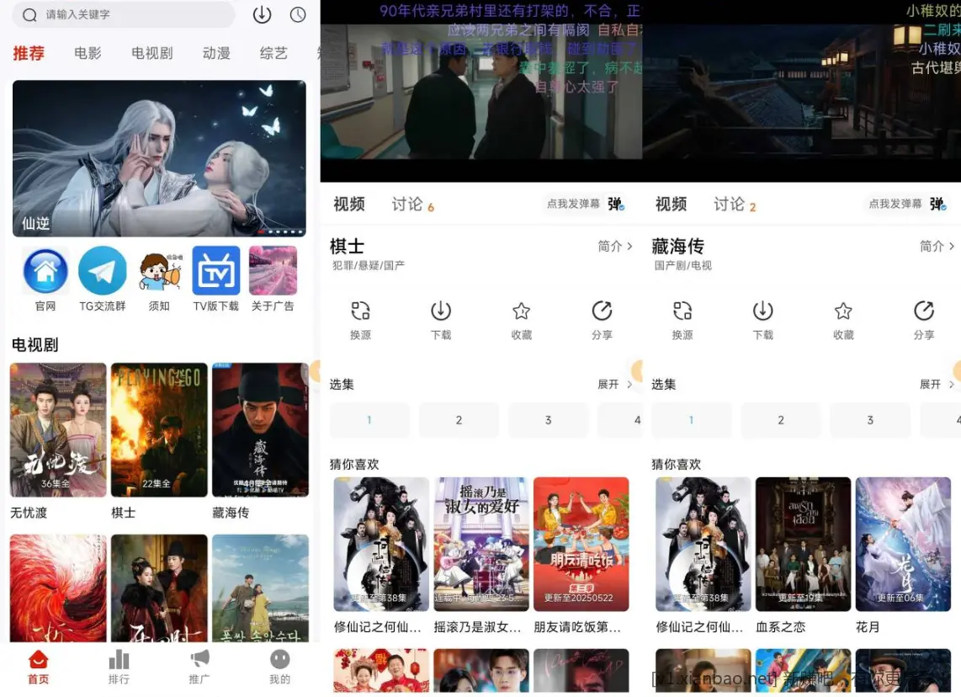
Task: Tap 点我发弹幕 on 藏海传 page
Action: 895,204
